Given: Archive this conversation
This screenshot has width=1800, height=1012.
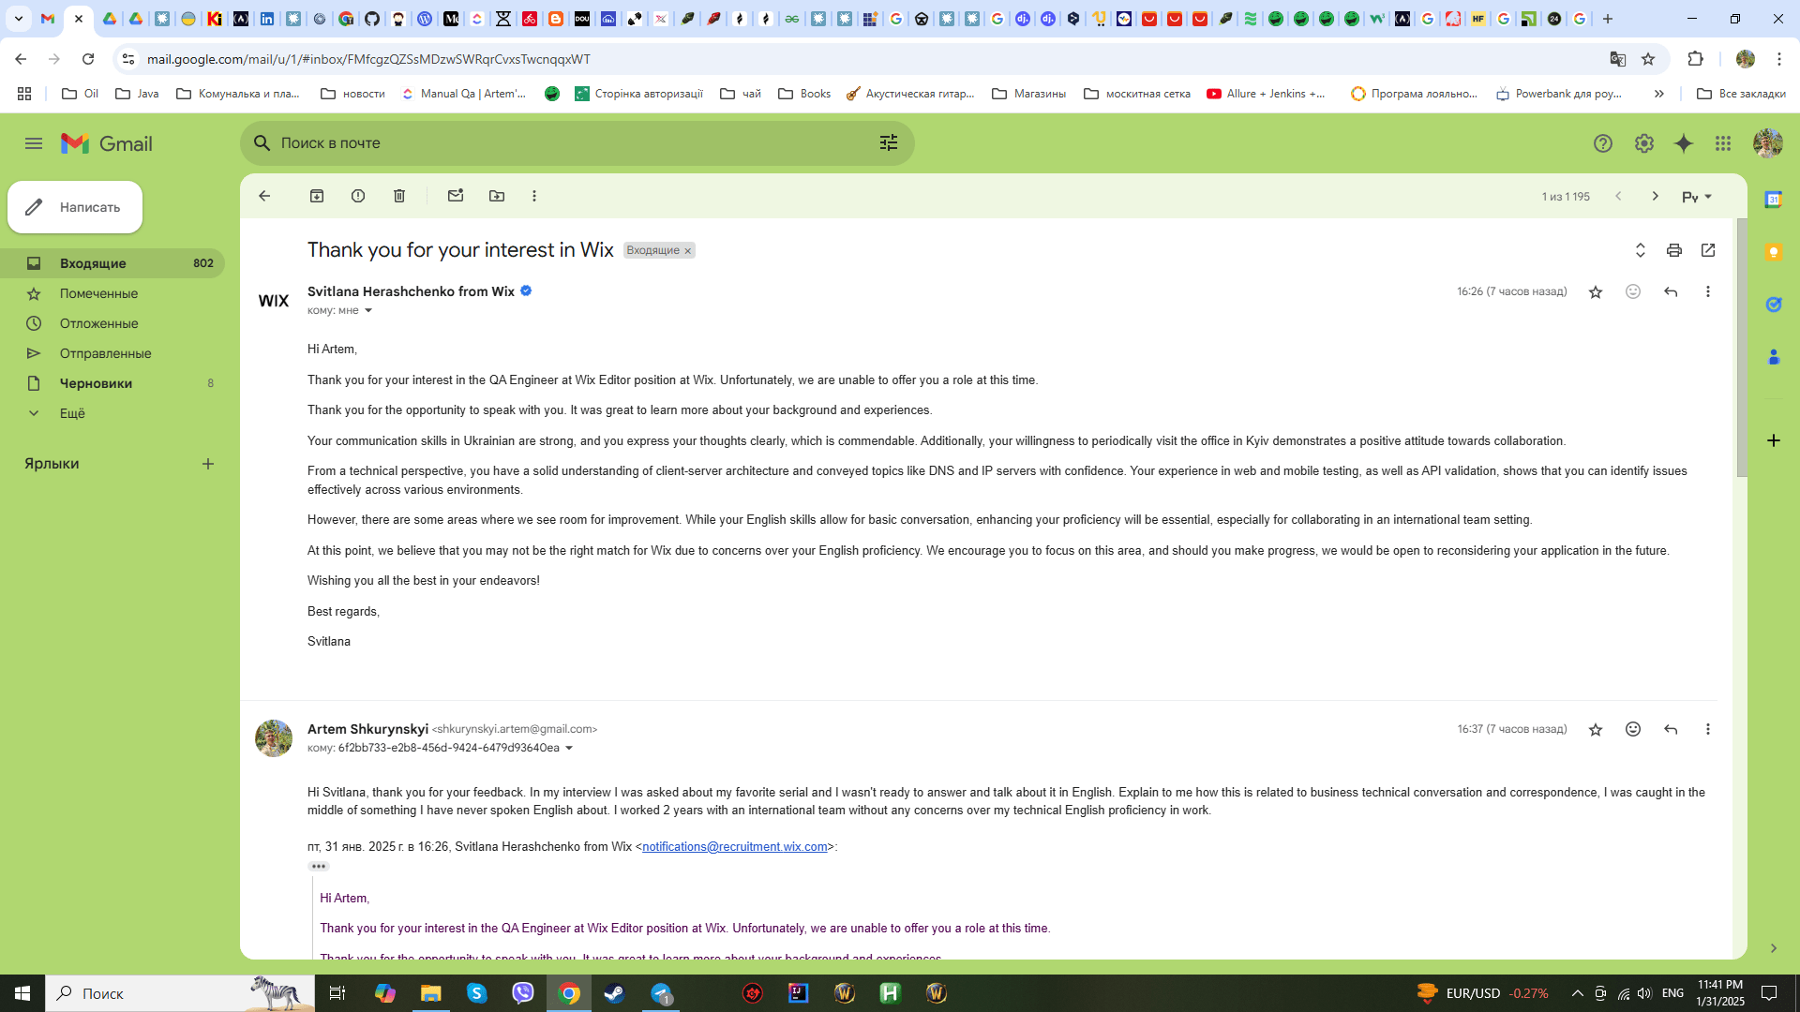Looking at the screenshot, I should pyautogui.click(x=317, y=196).
